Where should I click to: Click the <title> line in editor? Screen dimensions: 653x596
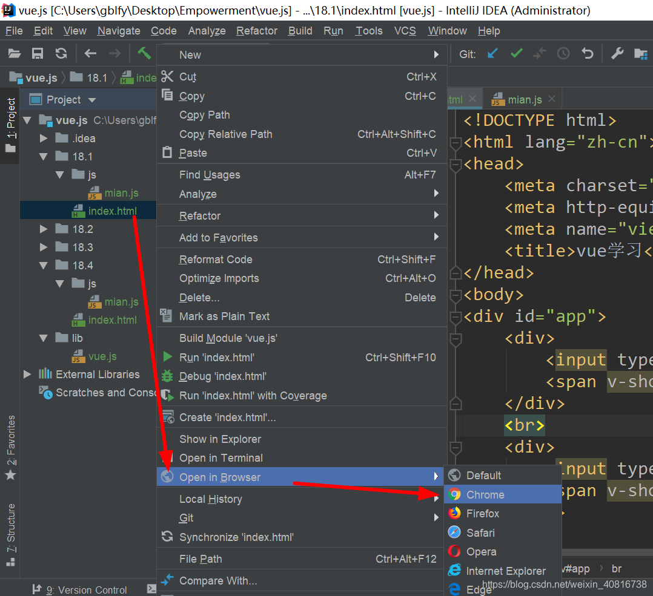click(578, 251)
